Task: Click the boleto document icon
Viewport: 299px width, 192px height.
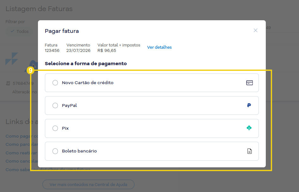Action: tap(249, 151)
